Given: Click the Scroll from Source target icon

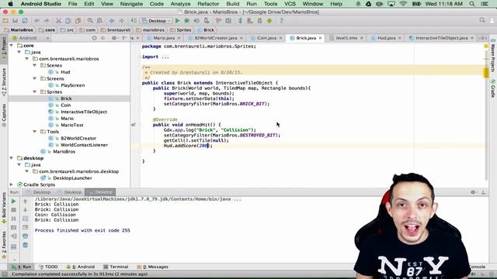Looking at the screenshot, I should (94, 38).
